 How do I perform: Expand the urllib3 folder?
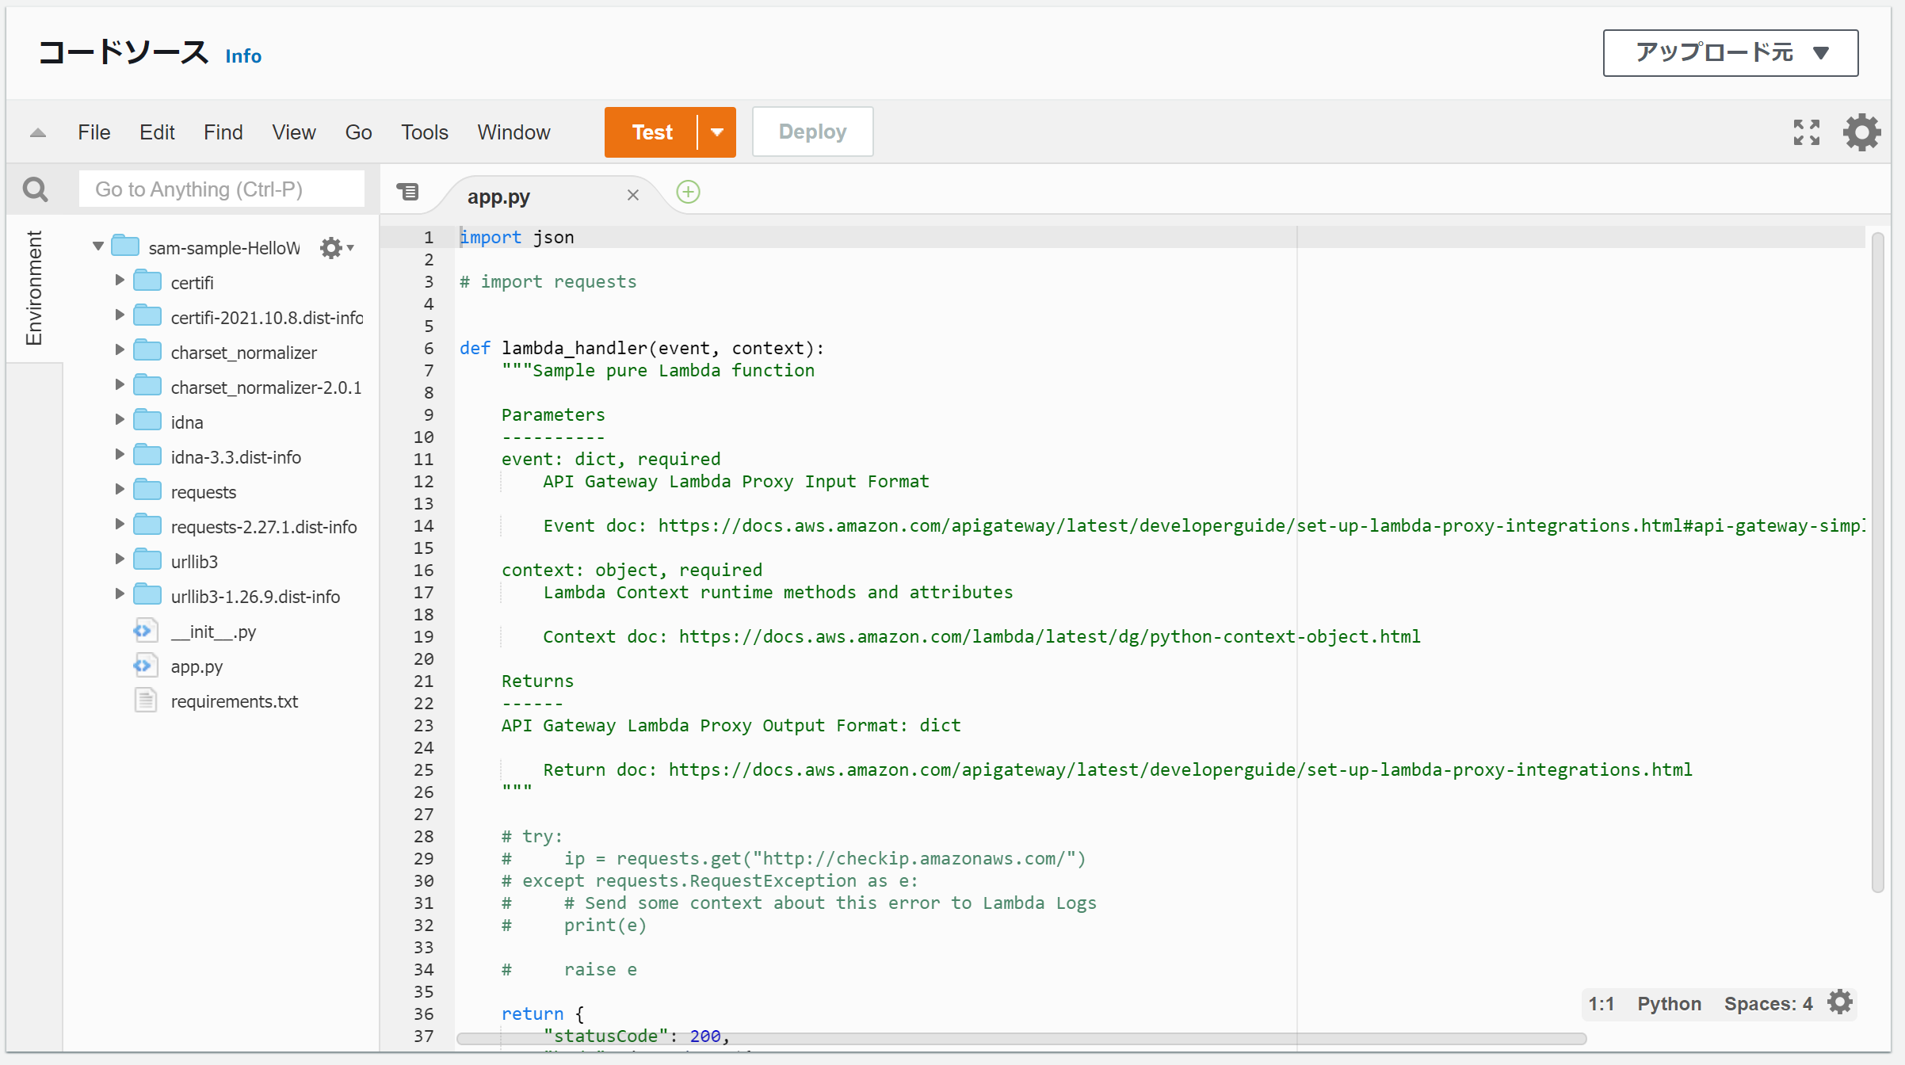click(x=120, y=560)
